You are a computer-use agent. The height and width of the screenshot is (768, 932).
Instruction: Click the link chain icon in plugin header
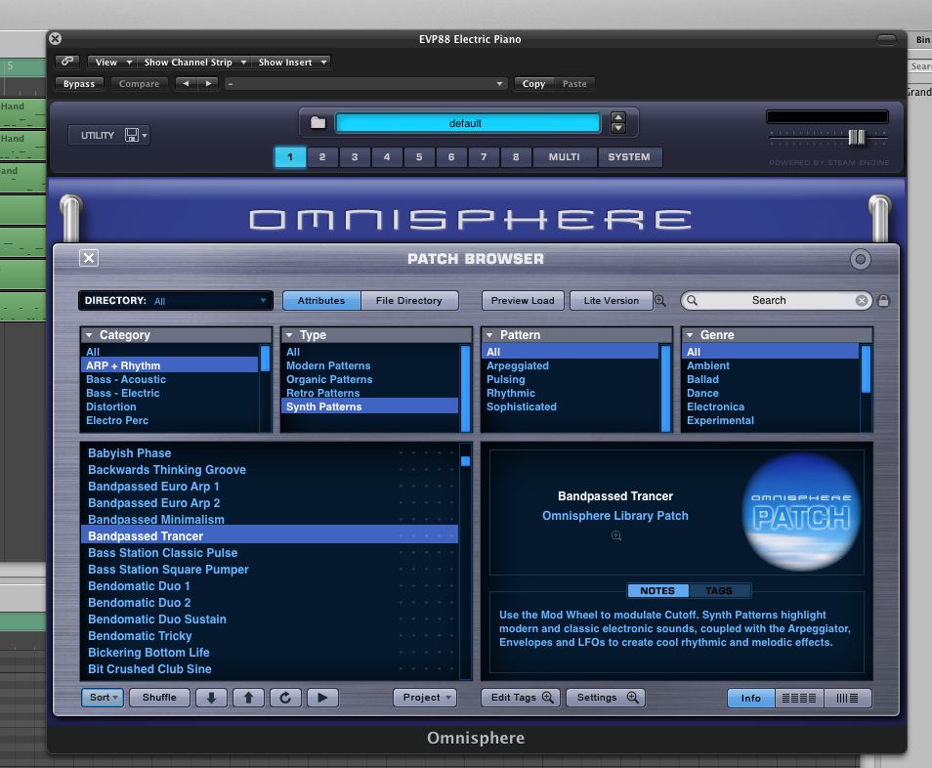point(67,62)
